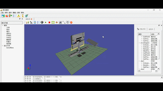This screenshot has width=163, height=91.
Task: Click the save project icon in main toolbar
Action: coord(3,16)
